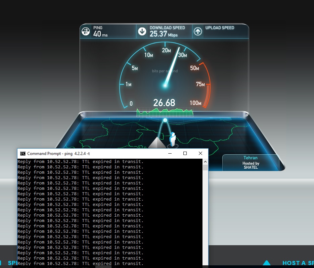Maximize the Command Prompt window

click(185, 154)
